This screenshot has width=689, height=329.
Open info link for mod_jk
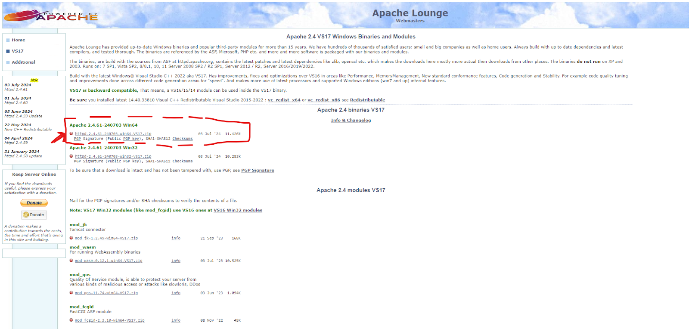coord(176,238)
